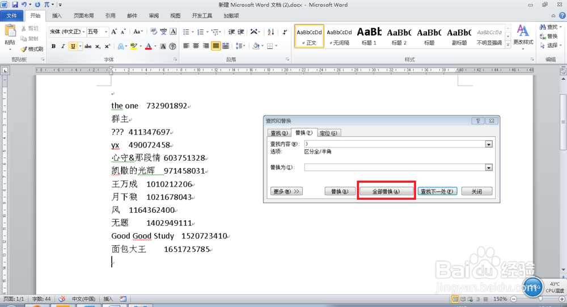Image resolution: width=567 pixels, height=307 pixels.
Task: Click the yellow text highlight color button
Action: pyautogui.click(x=133, y=47)
